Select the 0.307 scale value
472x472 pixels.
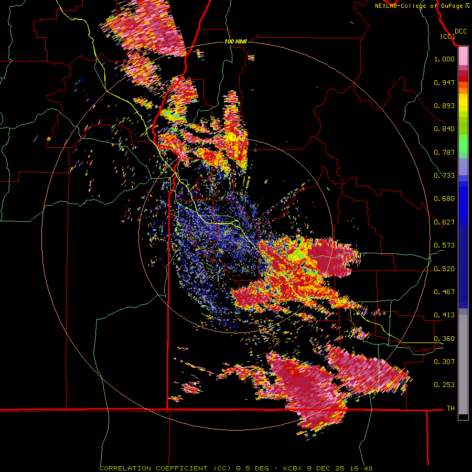(x=444, y=362)
